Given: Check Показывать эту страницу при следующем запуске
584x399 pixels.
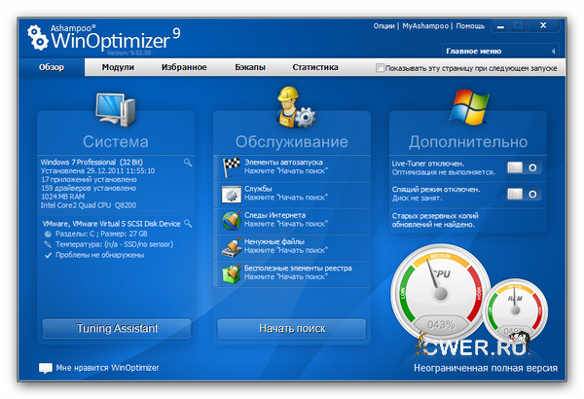Looking at the screenshot, I should [x=381, y=68].
